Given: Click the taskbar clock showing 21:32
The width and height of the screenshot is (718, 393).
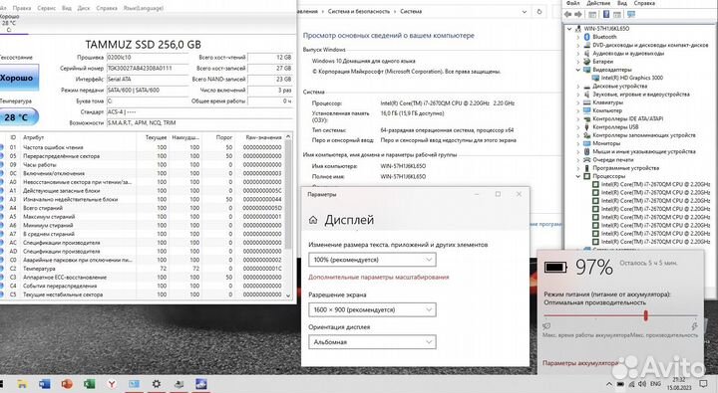Looking at the screenshot, I should [x=679, y=384].
